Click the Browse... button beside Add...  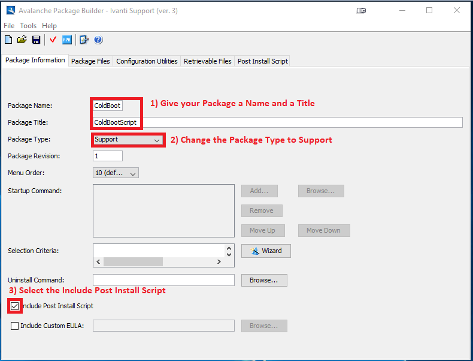(x=321, y=191)
